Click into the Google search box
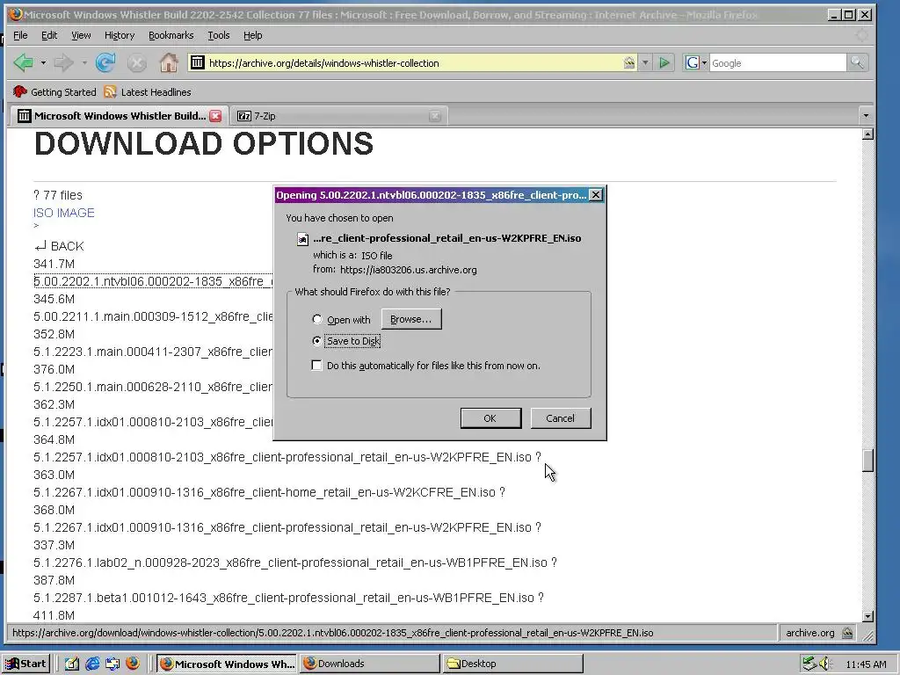The width and height of the screenshot is (900, 675). coord(778,62)
